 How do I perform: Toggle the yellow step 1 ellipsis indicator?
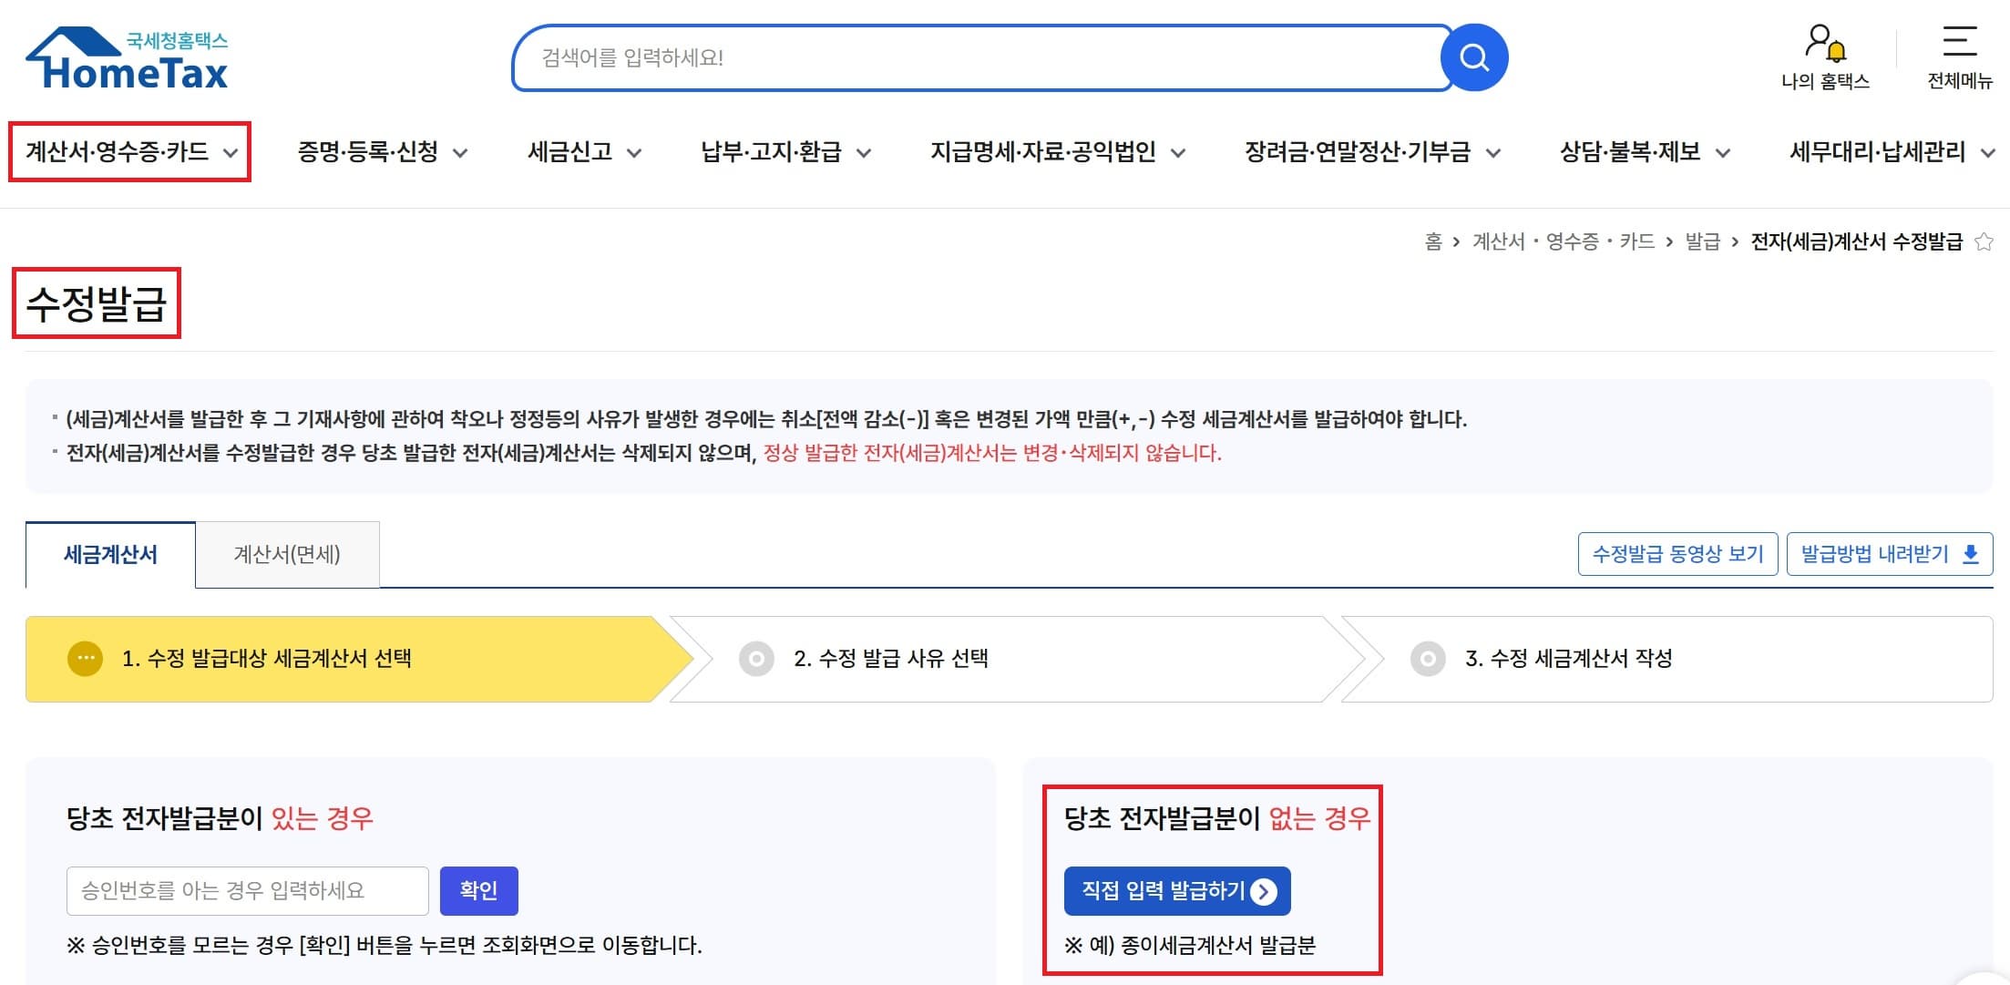(85, 659)
